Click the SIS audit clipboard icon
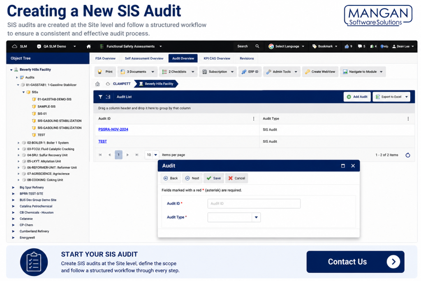 point(34,262)
